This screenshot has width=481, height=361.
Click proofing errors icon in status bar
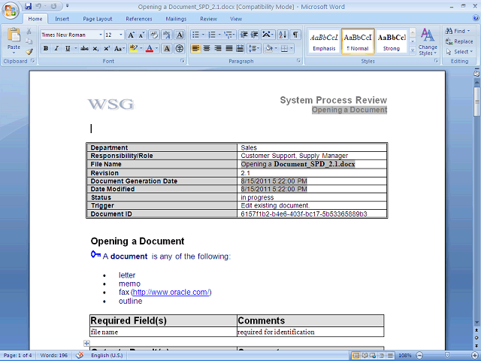coord(80,356)
